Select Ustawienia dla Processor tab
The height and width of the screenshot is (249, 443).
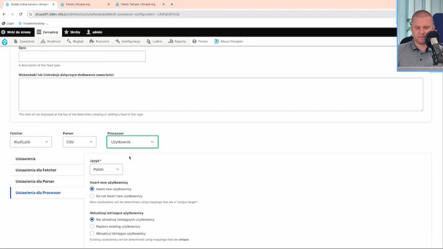tap(47, 193)
